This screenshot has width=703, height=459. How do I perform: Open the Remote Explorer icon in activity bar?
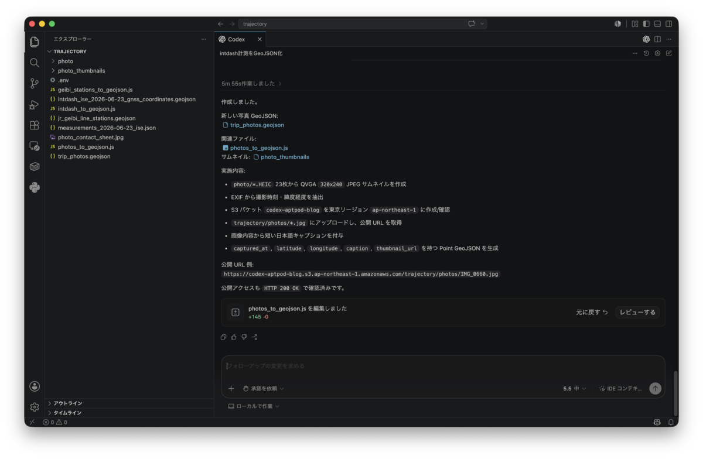tap(35, 146)
